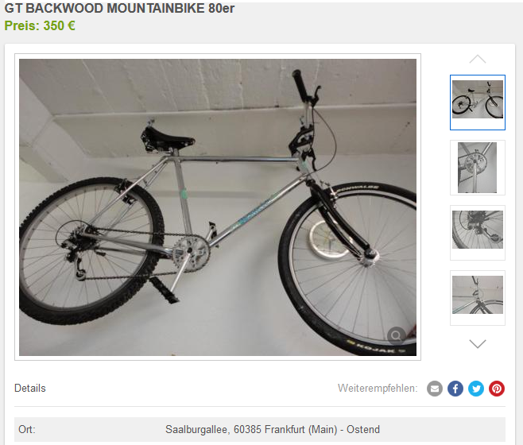Share the listing on Twitter

pyautogui.click(x=476, y=389)
